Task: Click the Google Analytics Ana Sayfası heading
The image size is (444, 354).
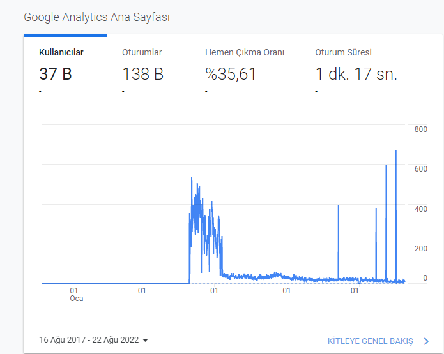Action: click(x=96, y=17)
